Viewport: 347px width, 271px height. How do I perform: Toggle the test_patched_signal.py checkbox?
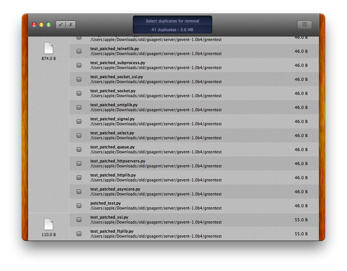click(x=79, y=121)
